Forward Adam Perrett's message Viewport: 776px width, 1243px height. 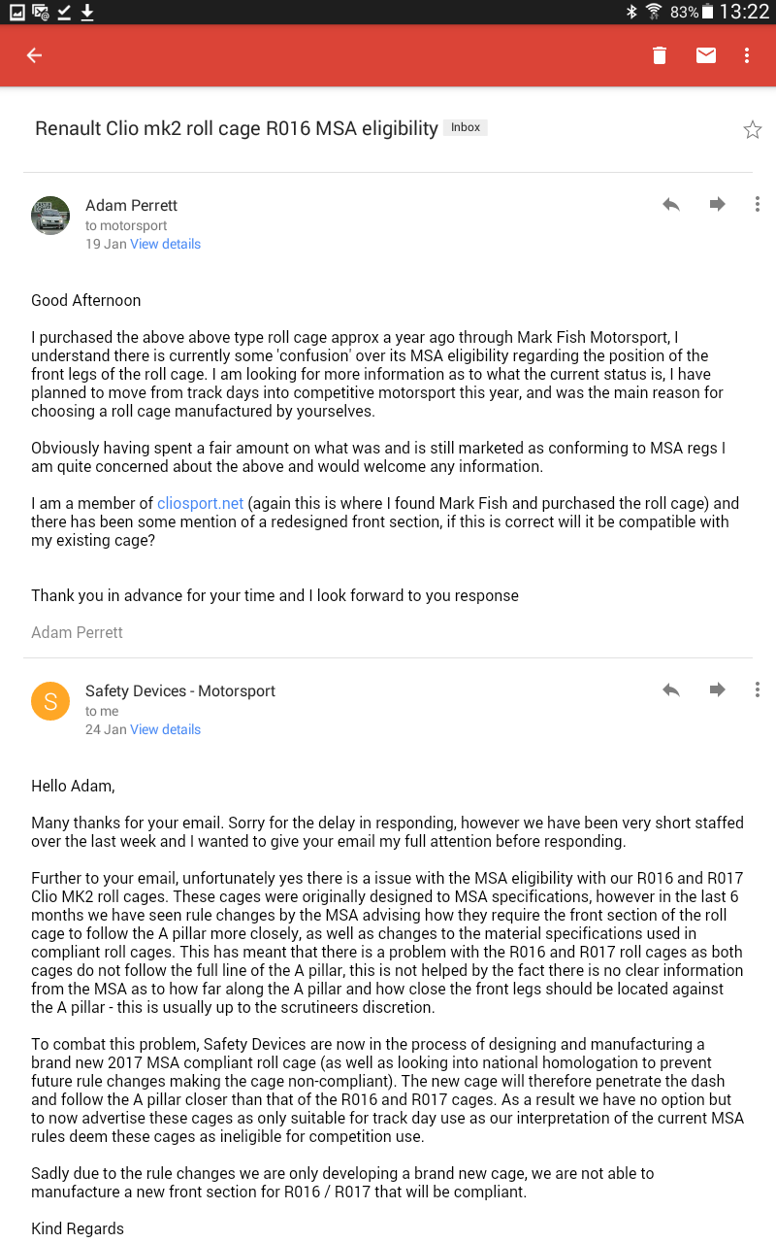click(x=717, y=204)
